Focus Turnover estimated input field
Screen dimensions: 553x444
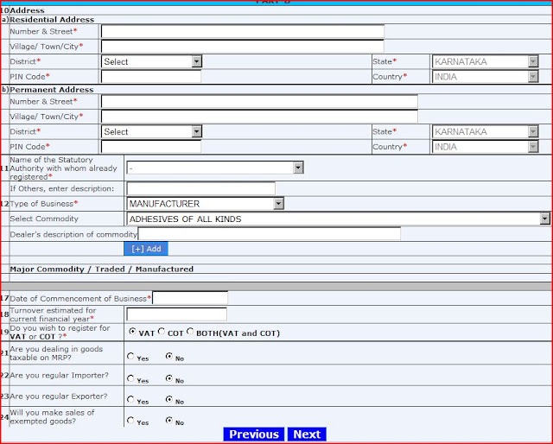[176, 314]
